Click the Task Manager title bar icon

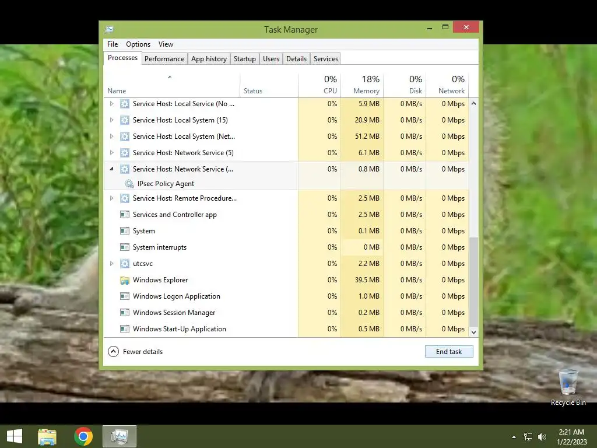click(109, 29)
